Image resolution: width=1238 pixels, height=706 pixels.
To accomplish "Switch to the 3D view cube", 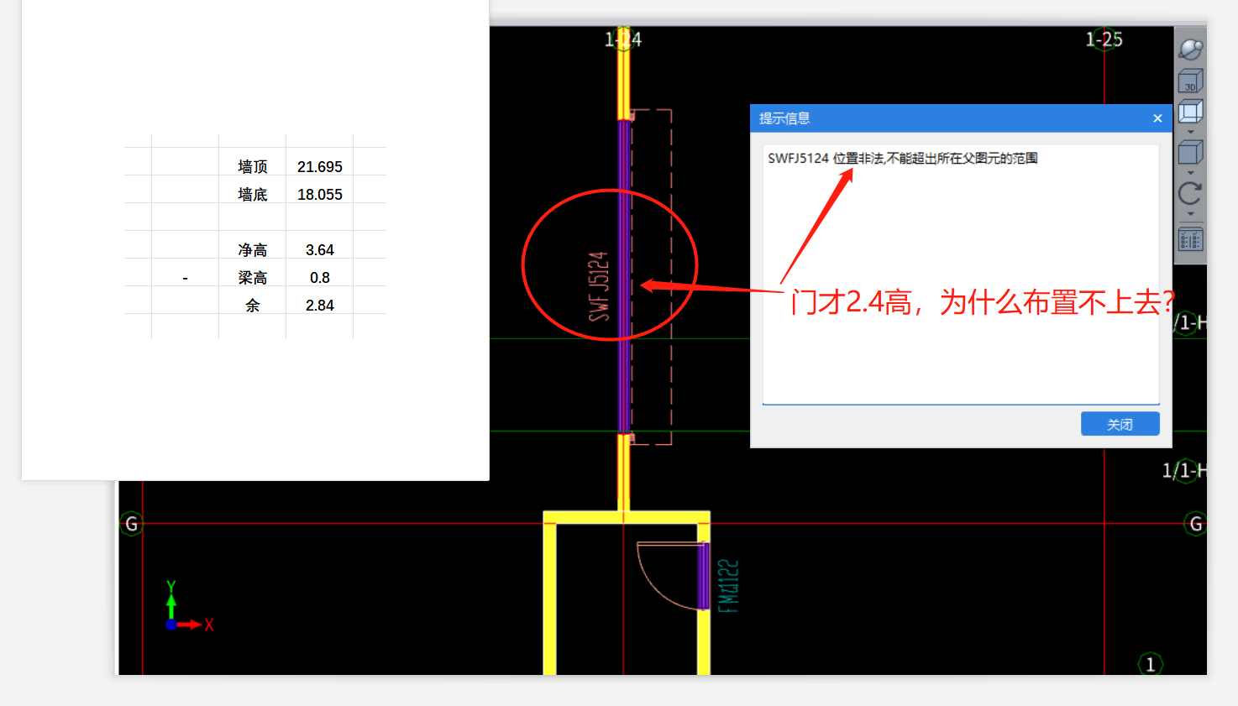I will pyautogui.click(x=1190, y=81).
